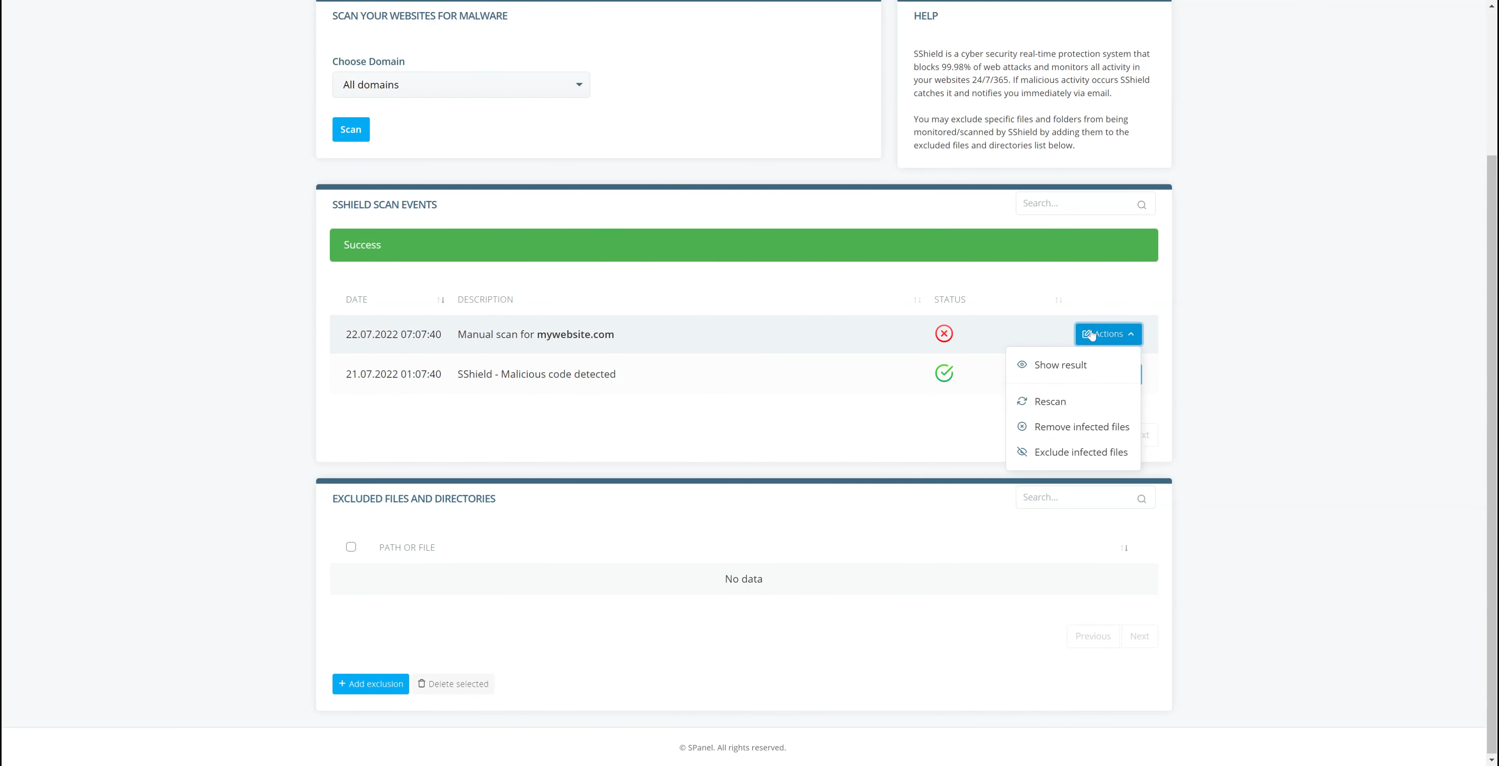This screenshot has width=1499, height=766.
Task: Sort excluded list by Path or File arrows
Action: (x=1124, y=548)
